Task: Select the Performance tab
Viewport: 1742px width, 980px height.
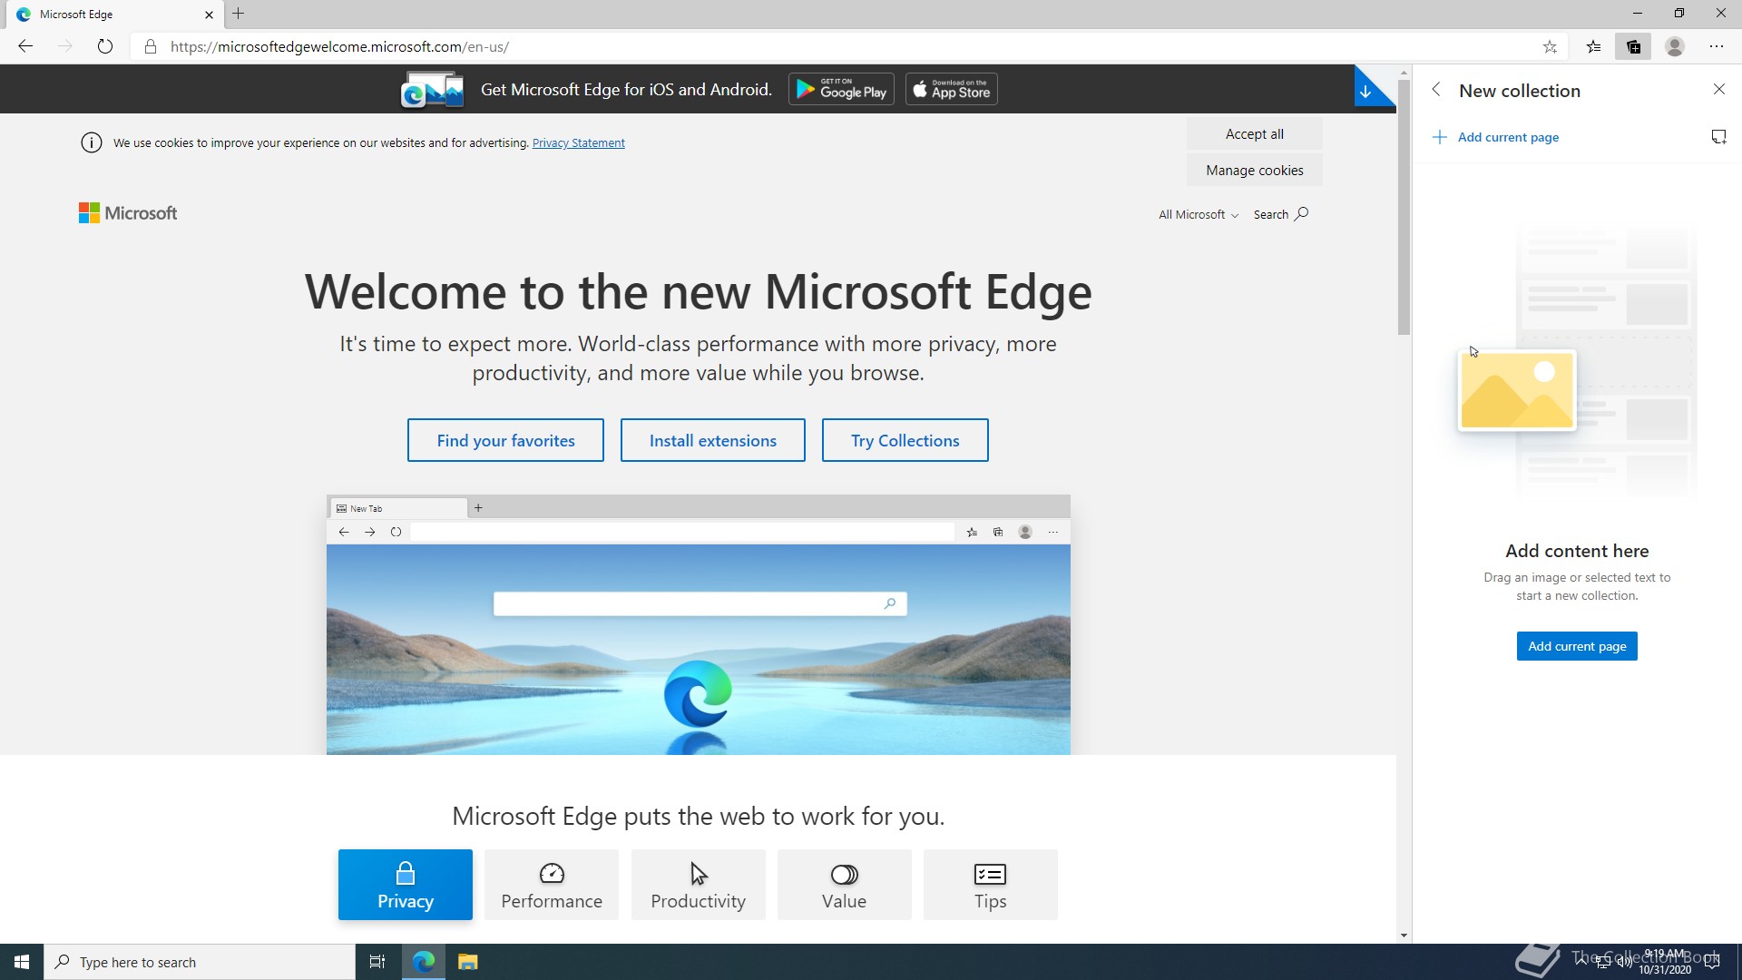Action: click(552, 885)
